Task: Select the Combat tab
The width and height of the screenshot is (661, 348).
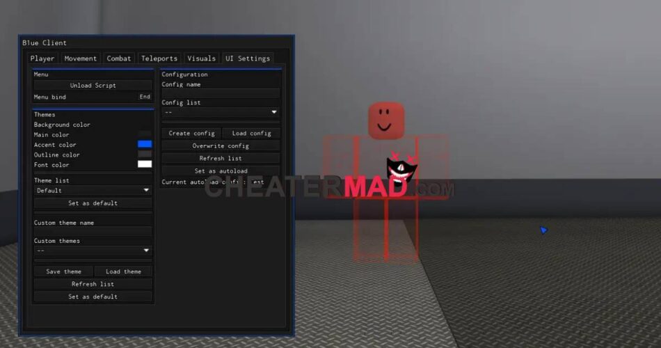Action: click(118, 58)
